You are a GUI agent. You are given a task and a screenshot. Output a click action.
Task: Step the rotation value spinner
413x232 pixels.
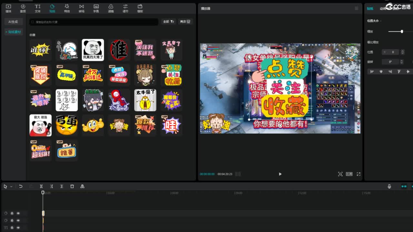click(402, 62)
